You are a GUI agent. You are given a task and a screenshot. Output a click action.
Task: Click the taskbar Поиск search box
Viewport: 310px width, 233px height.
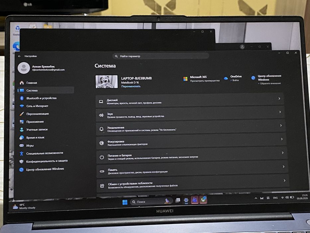coord(151,201)
